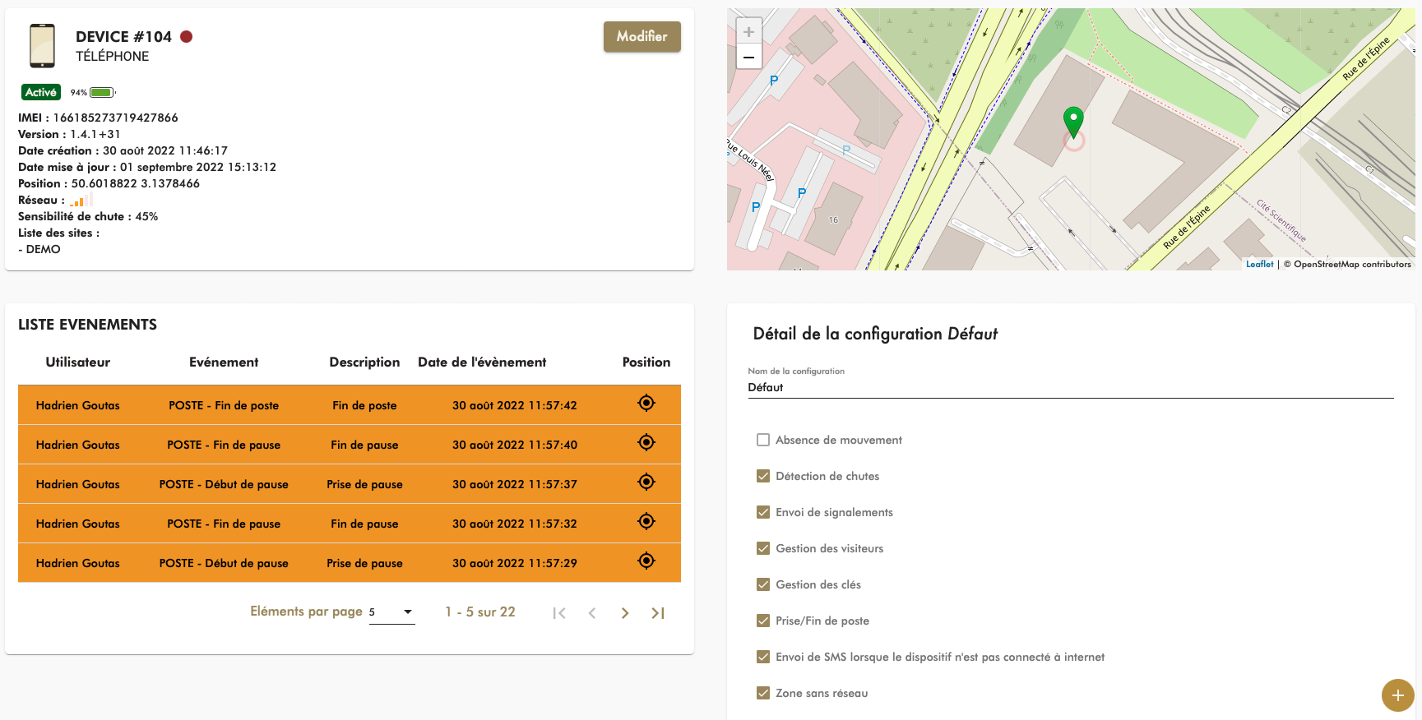The height and width of the screenshot is (720, 1422).
Task: Show position for event at 11:57:37
Action: coord(646,482)
